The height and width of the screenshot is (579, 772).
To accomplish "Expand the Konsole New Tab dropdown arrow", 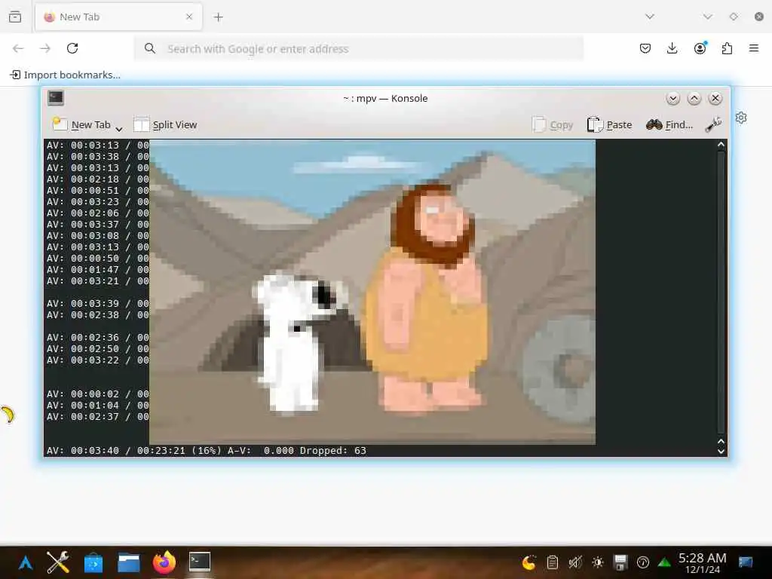I will point(118,129).
